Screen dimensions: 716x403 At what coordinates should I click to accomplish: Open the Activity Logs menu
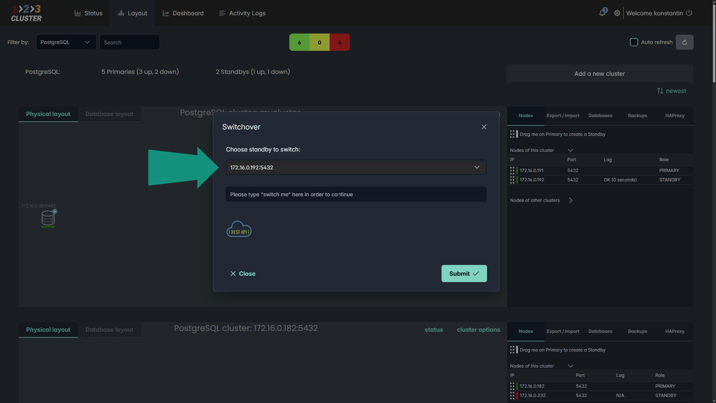(242, 13)
